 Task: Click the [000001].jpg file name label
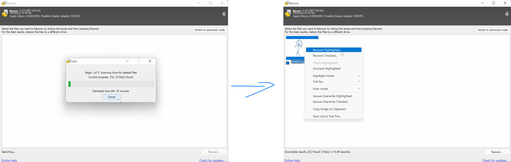pos(297,62)
